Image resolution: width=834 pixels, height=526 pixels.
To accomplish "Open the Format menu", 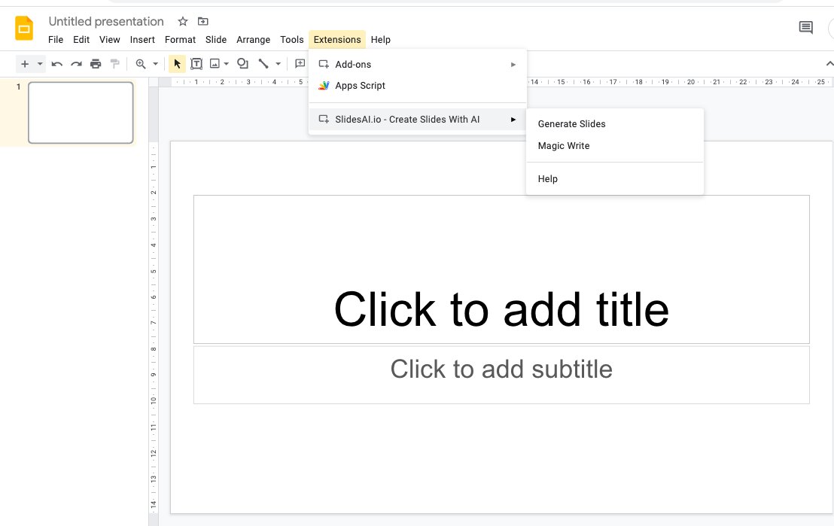I will 180,39.
